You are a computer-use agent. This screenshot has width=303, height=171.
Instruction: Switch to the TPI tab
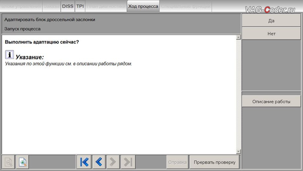click(80, 6)
